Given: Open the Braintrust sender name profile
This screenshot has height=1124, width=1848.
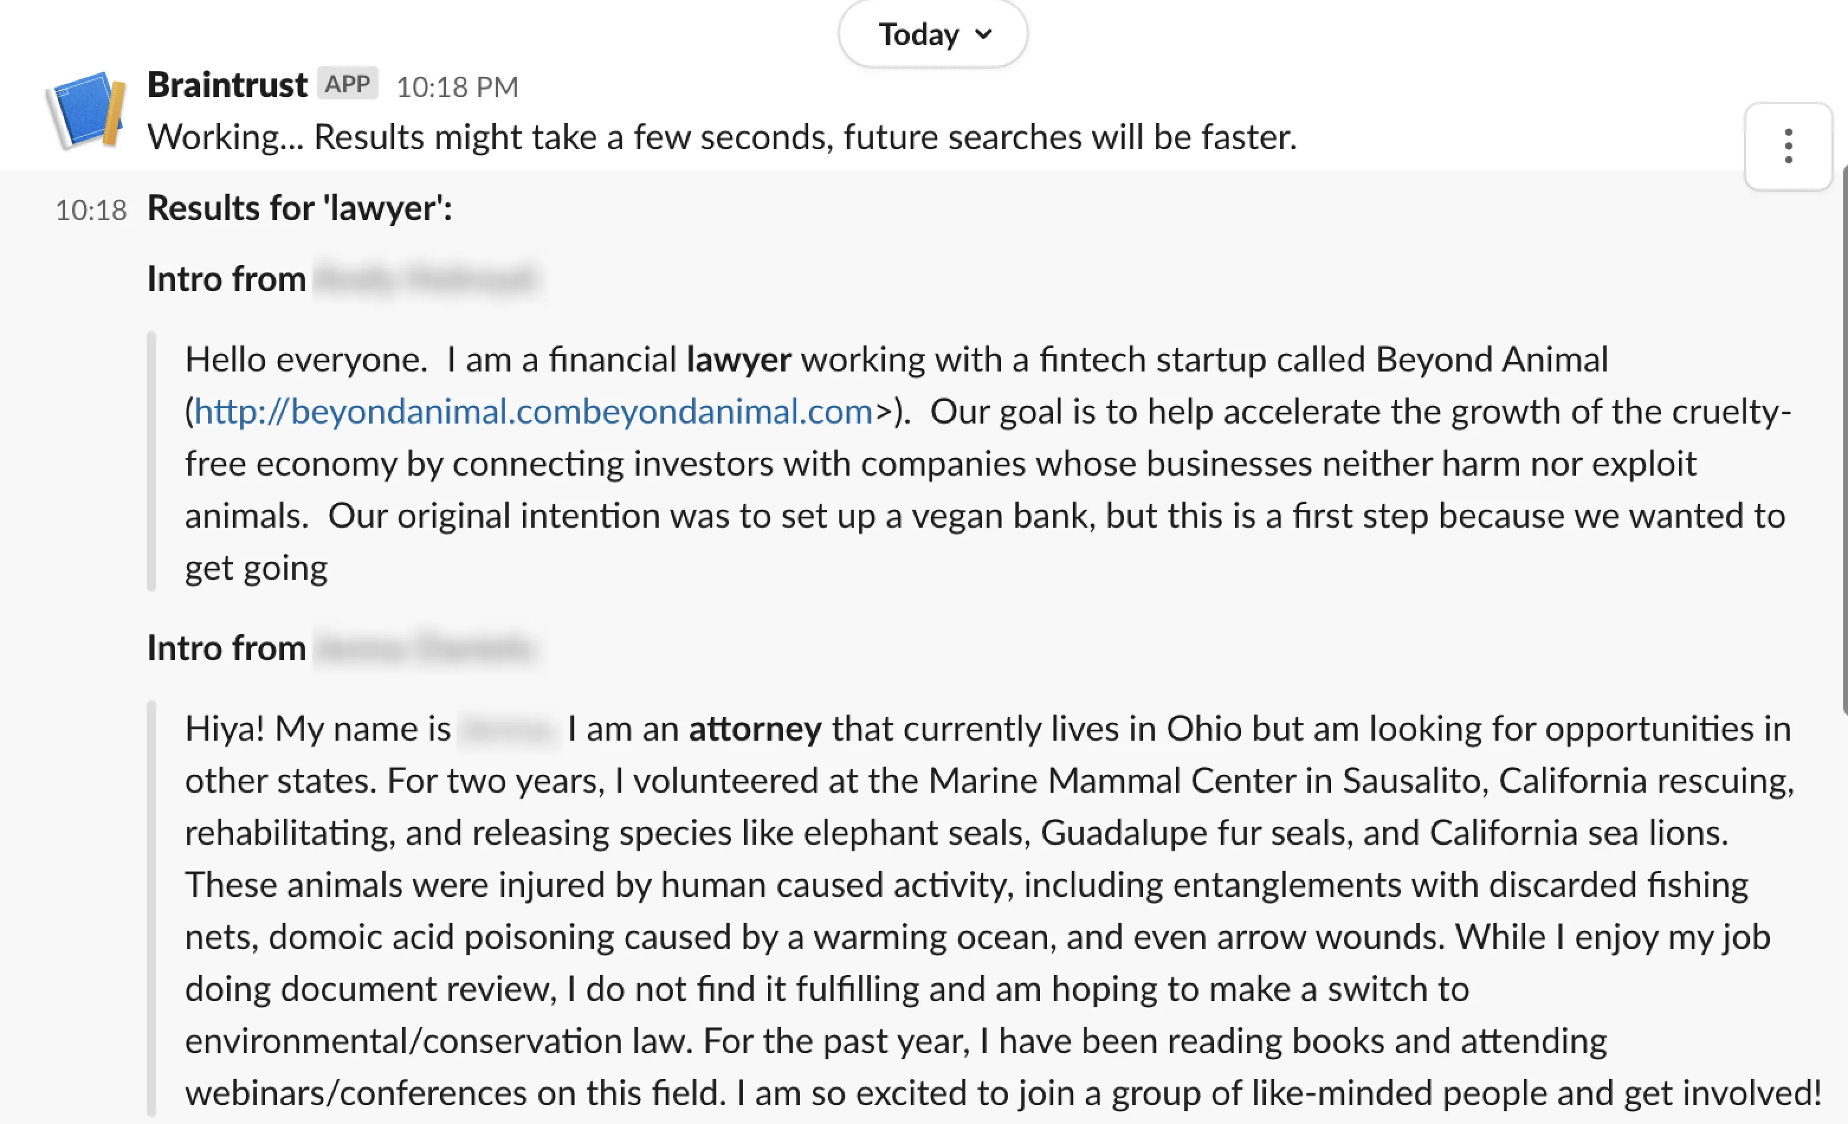Looking at the screenshot, I should click(x=227, y=85).
